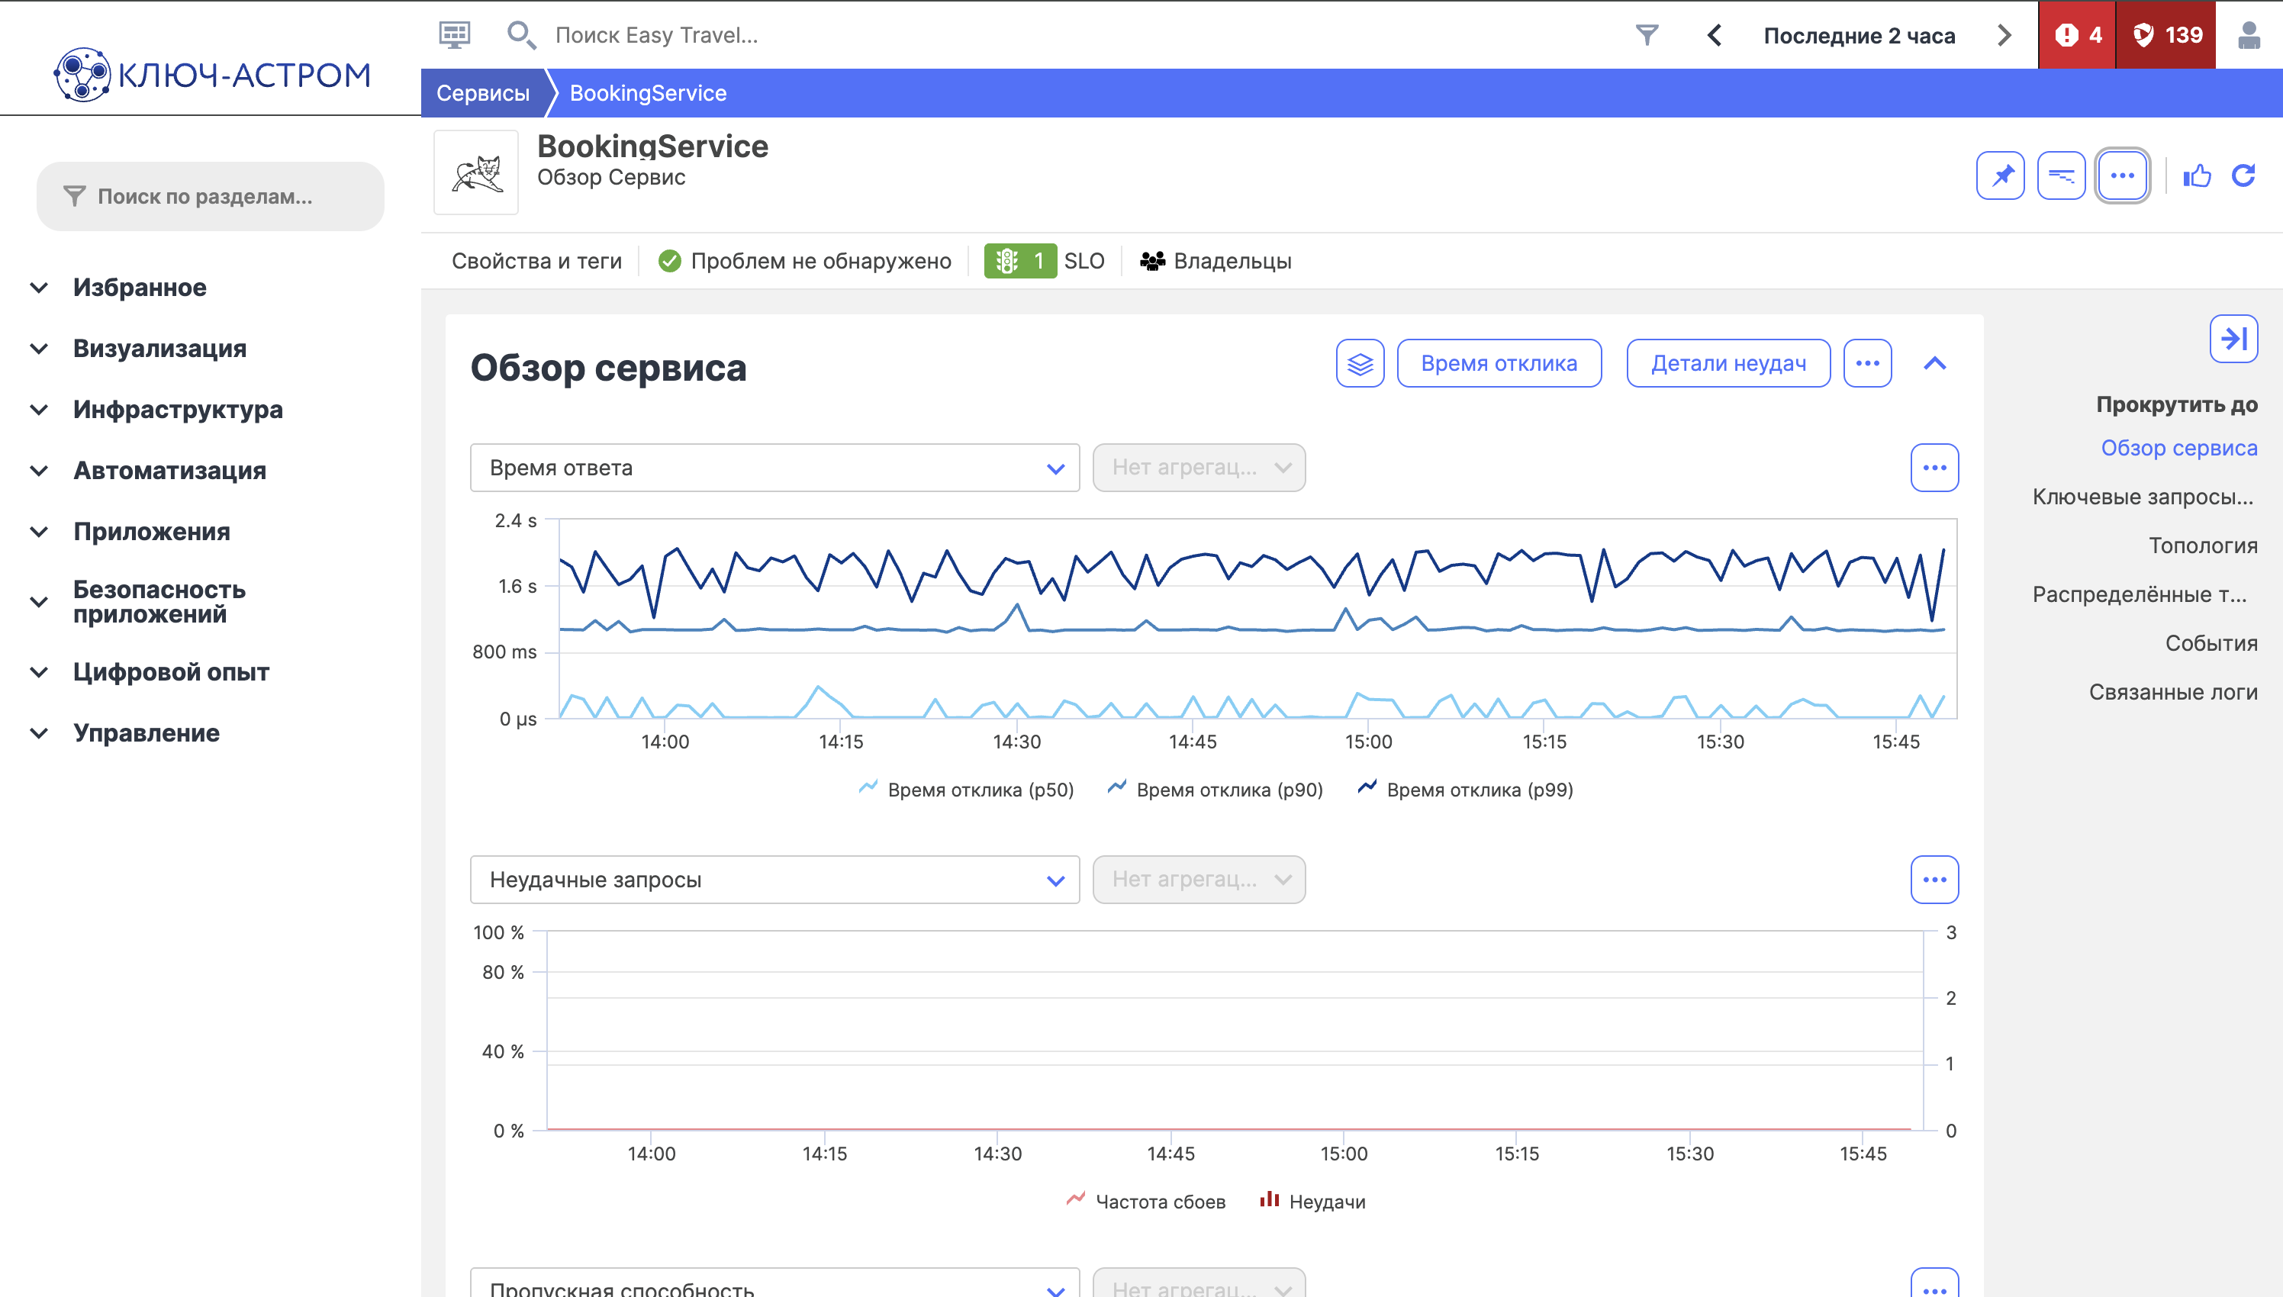Click the filter funnel icon in the top bar
The width and height of the screenshot is (2283, 1297).
click(x=1647, y=35)
